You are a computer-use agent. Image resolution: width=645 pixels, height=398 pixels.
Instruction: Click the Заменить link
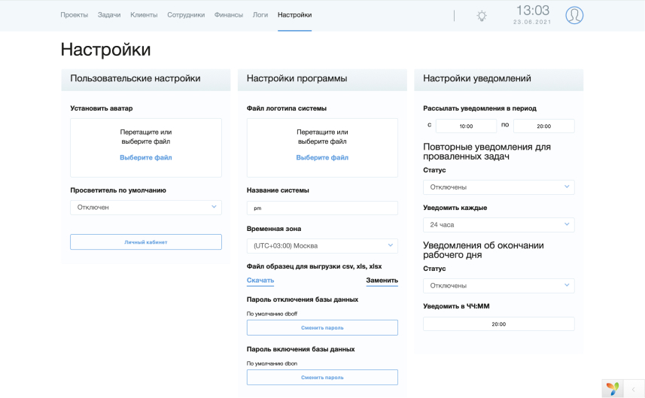point(382,281)
